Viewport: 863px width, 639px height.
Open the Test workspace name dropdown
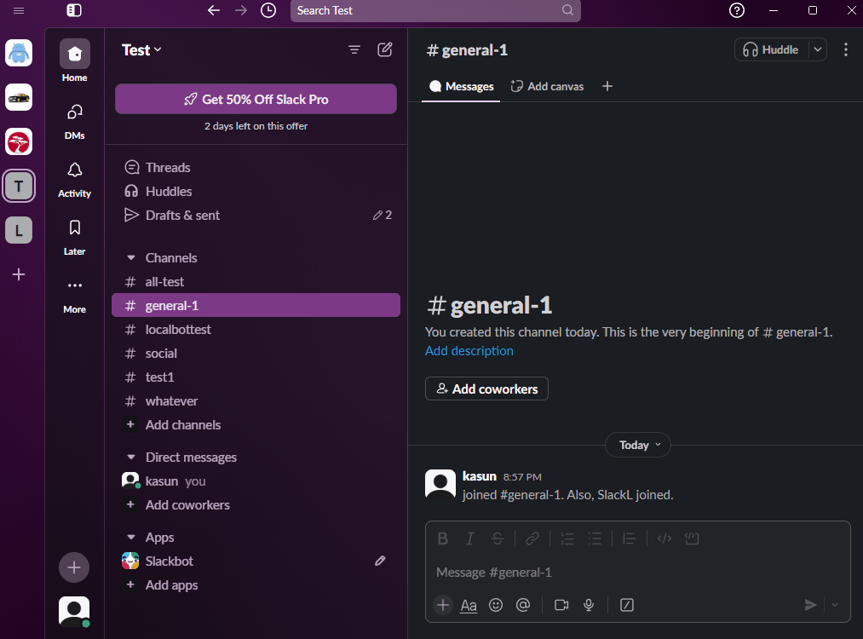141,50
